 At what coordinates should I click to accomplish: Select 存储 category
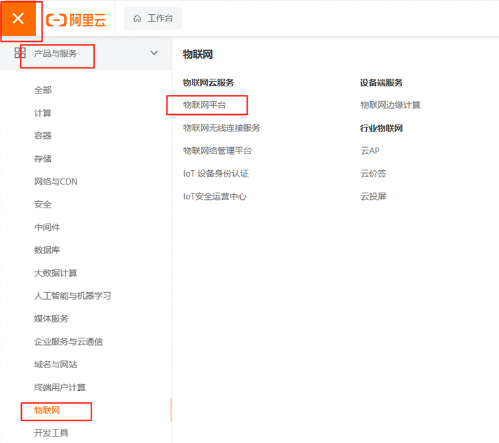click(42, 159)
